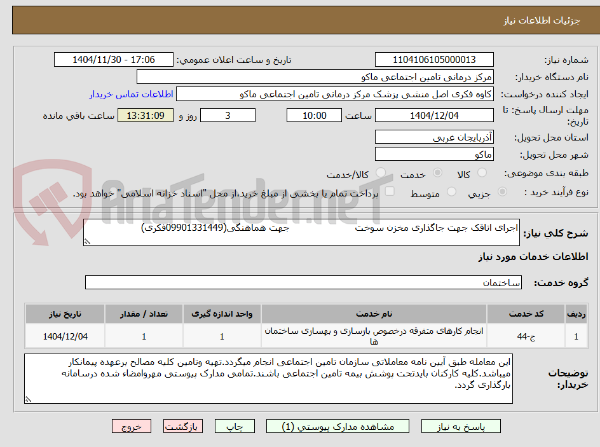The width and height of the screenshot is (600, 447).
Task: Click the توضیحات خریدار label
Action: 568,378
